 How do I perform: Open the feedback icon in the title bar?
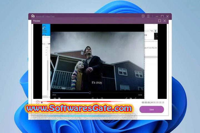point(143,16)
